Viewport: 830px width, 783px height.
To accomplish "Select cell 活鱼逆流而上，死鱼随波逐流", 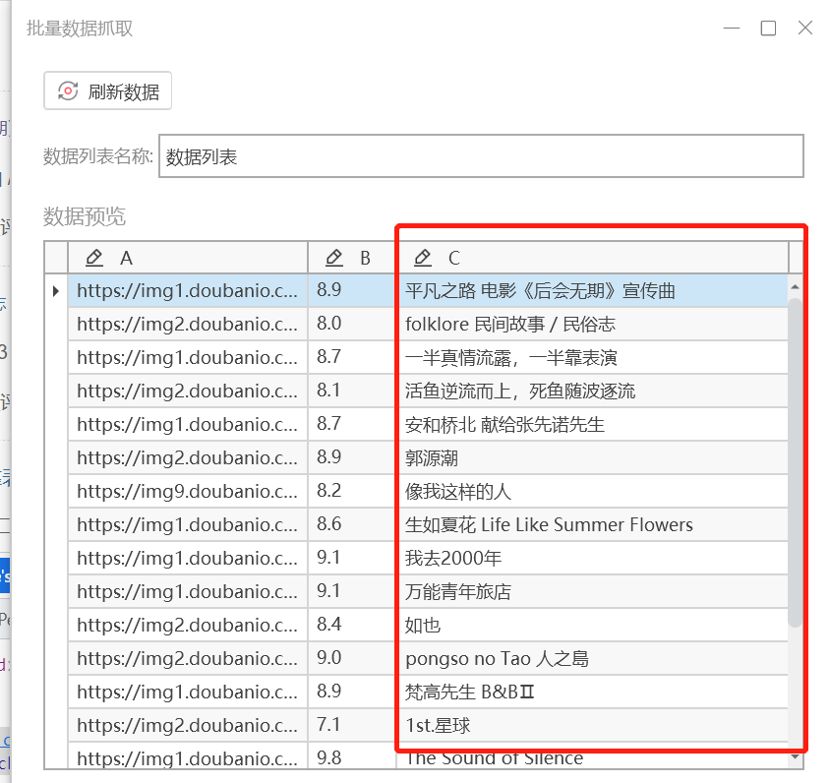I will [592, 391].
